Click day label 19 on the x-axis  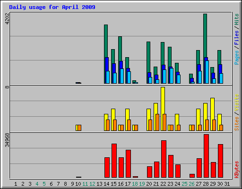(x=142, y=184)
